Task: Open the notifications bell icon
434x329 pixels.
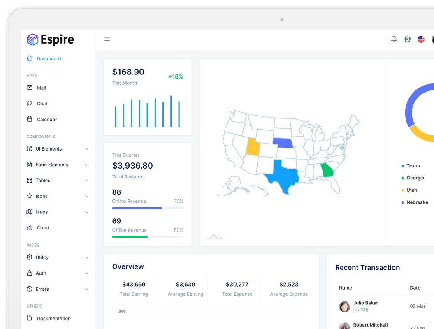Action: coord(394,39)
